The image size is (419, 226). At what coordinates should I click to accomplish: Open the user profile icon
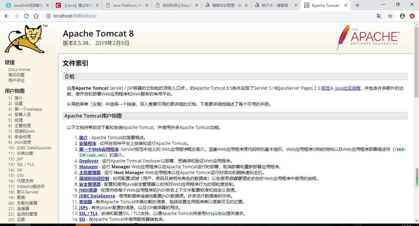pyautogui.click(x=402, y=16)
